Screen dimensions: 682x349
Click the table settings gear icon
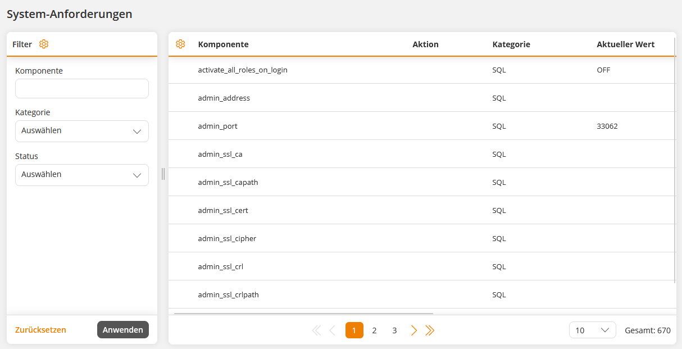(x=180, y=44)
